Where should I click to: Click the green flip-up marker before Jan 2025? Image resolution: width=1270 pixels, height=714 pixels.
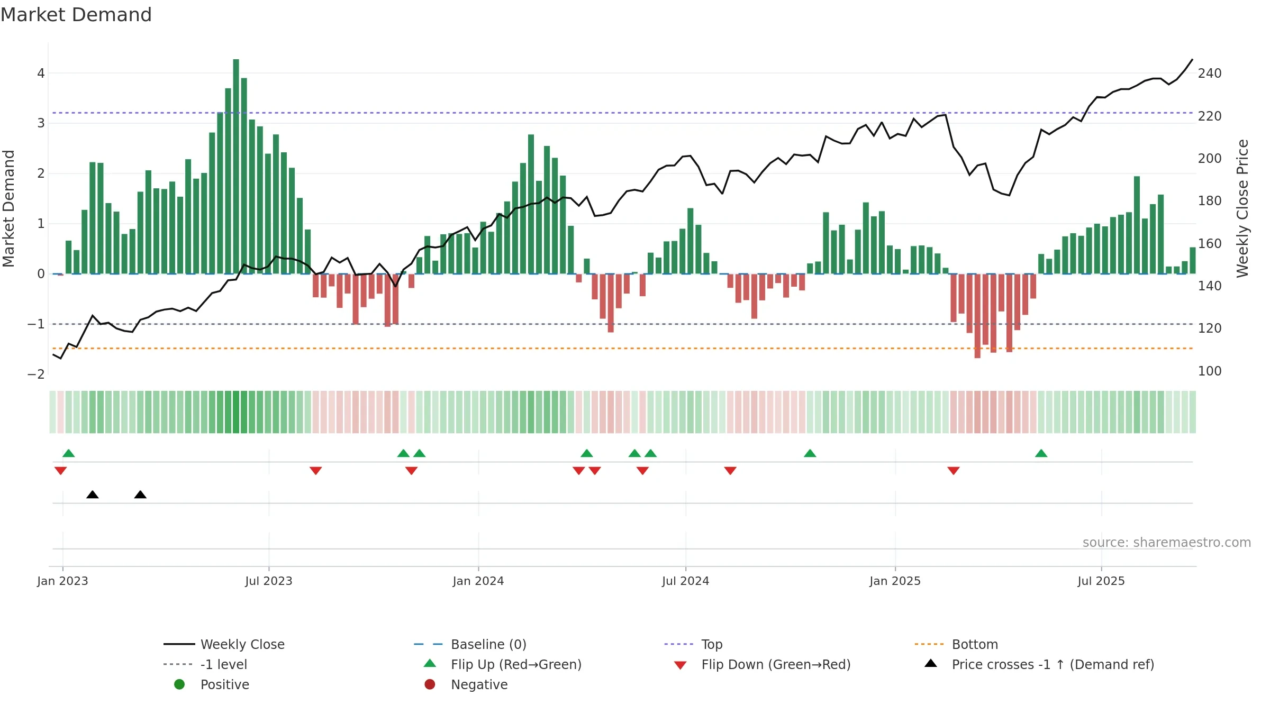810,453
